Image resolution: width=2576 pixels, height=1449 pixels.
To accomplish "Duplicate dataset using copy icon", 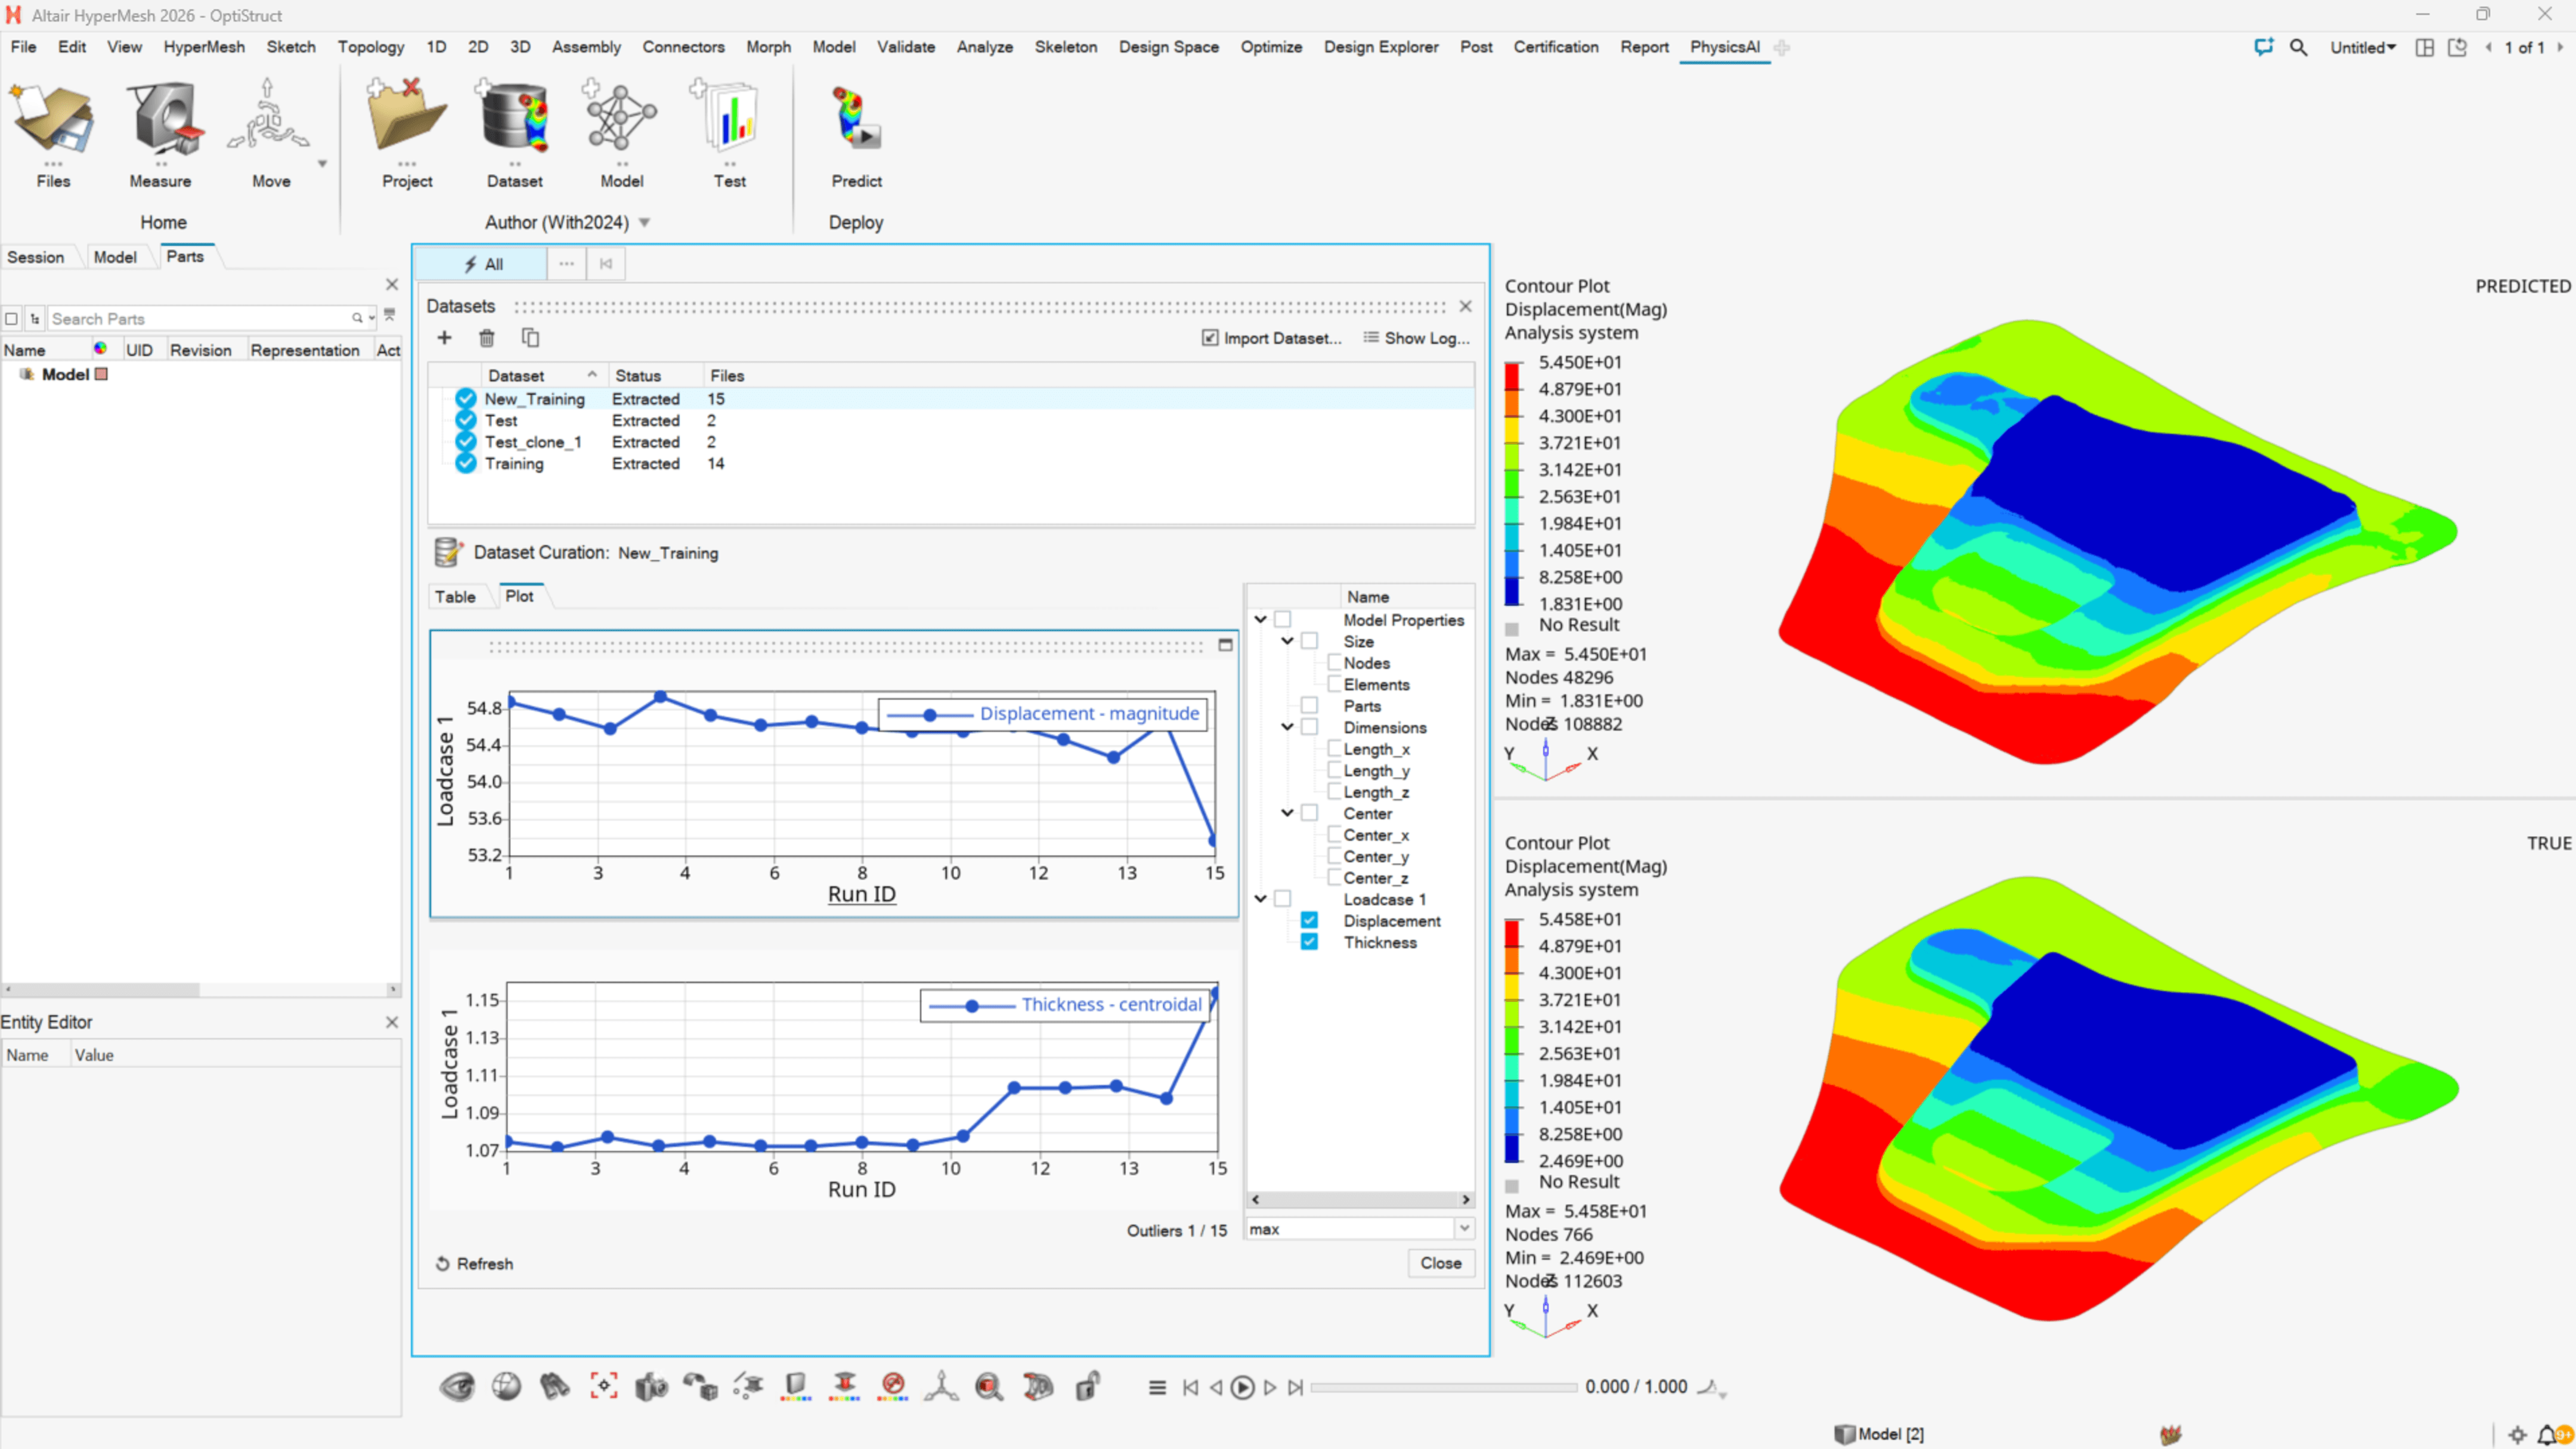I will (531, 338).
